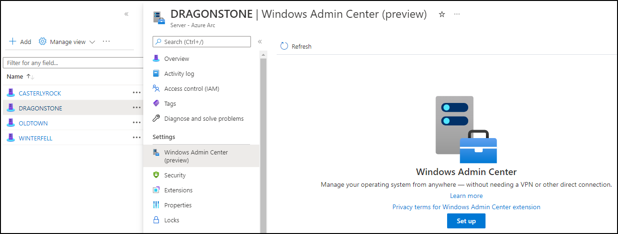618x234 pixels.
Task: Click the Search (Ctrl+/) menu box
Action: [202, 42]
